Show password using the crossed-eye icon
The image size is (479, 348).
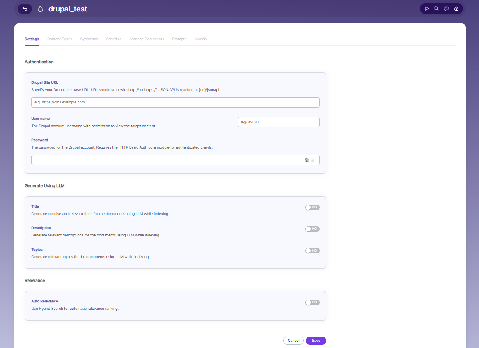(306, 160)
